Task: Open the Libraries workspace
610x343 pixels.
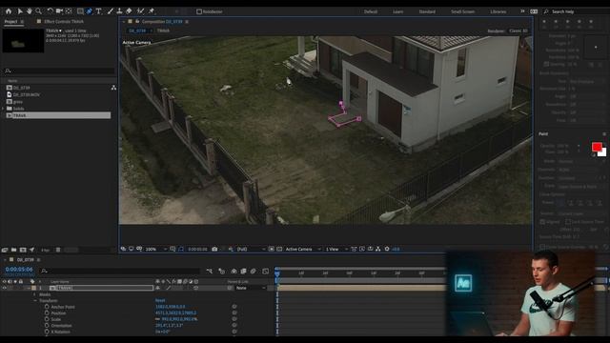Action: [498, 11]
